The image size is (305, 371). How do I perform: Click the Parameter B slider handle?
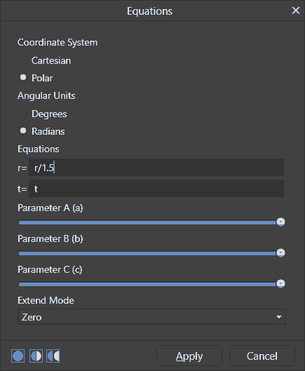(281, 252)
